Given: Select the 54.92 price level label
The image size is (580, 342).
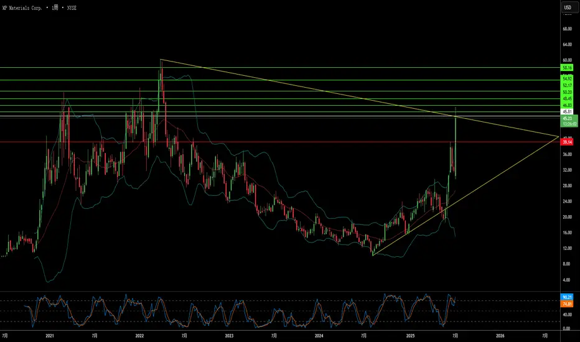Looking at the screenshot, I should [567, 79].
